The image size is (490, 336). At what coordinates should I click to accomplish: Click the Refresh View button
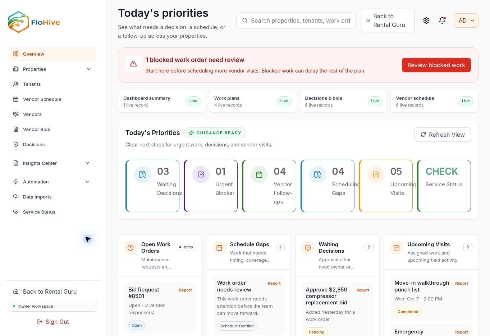[443, 135]
